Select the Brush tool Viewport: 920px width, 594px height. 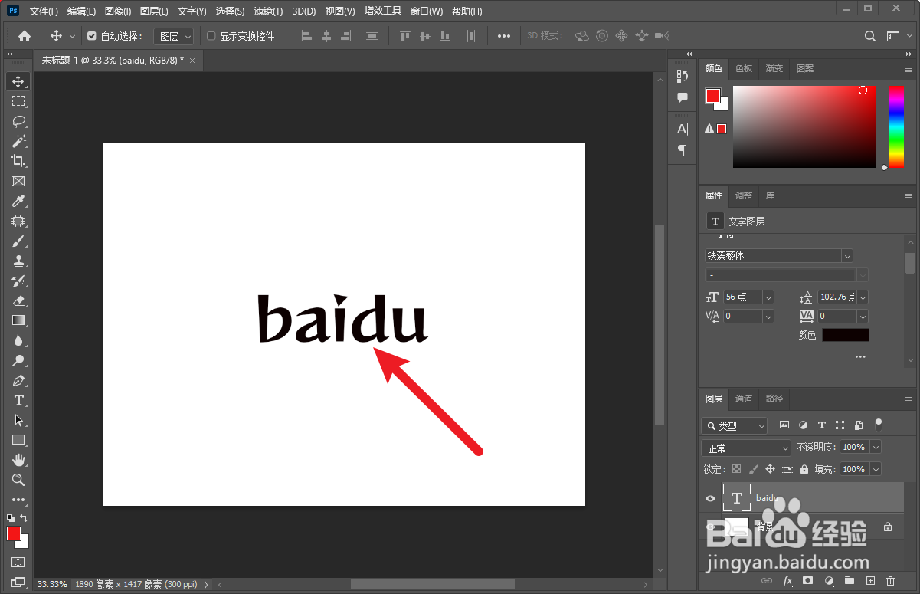click(x=18, y=241)
